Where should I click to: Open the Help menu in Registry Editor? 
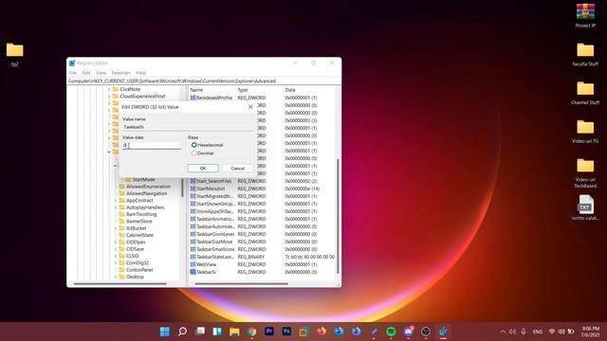141,73
